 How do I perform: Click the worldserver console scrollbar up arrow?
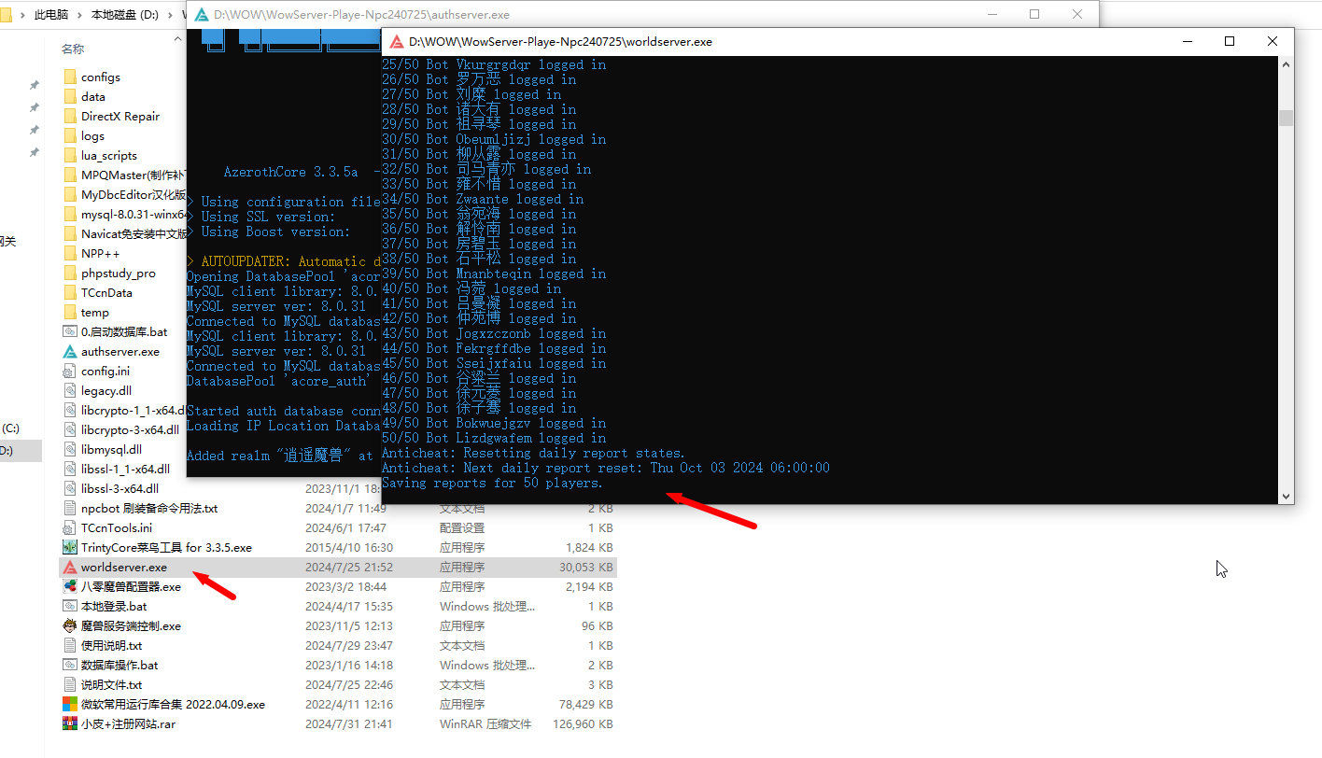click(x=1287, y=64)
